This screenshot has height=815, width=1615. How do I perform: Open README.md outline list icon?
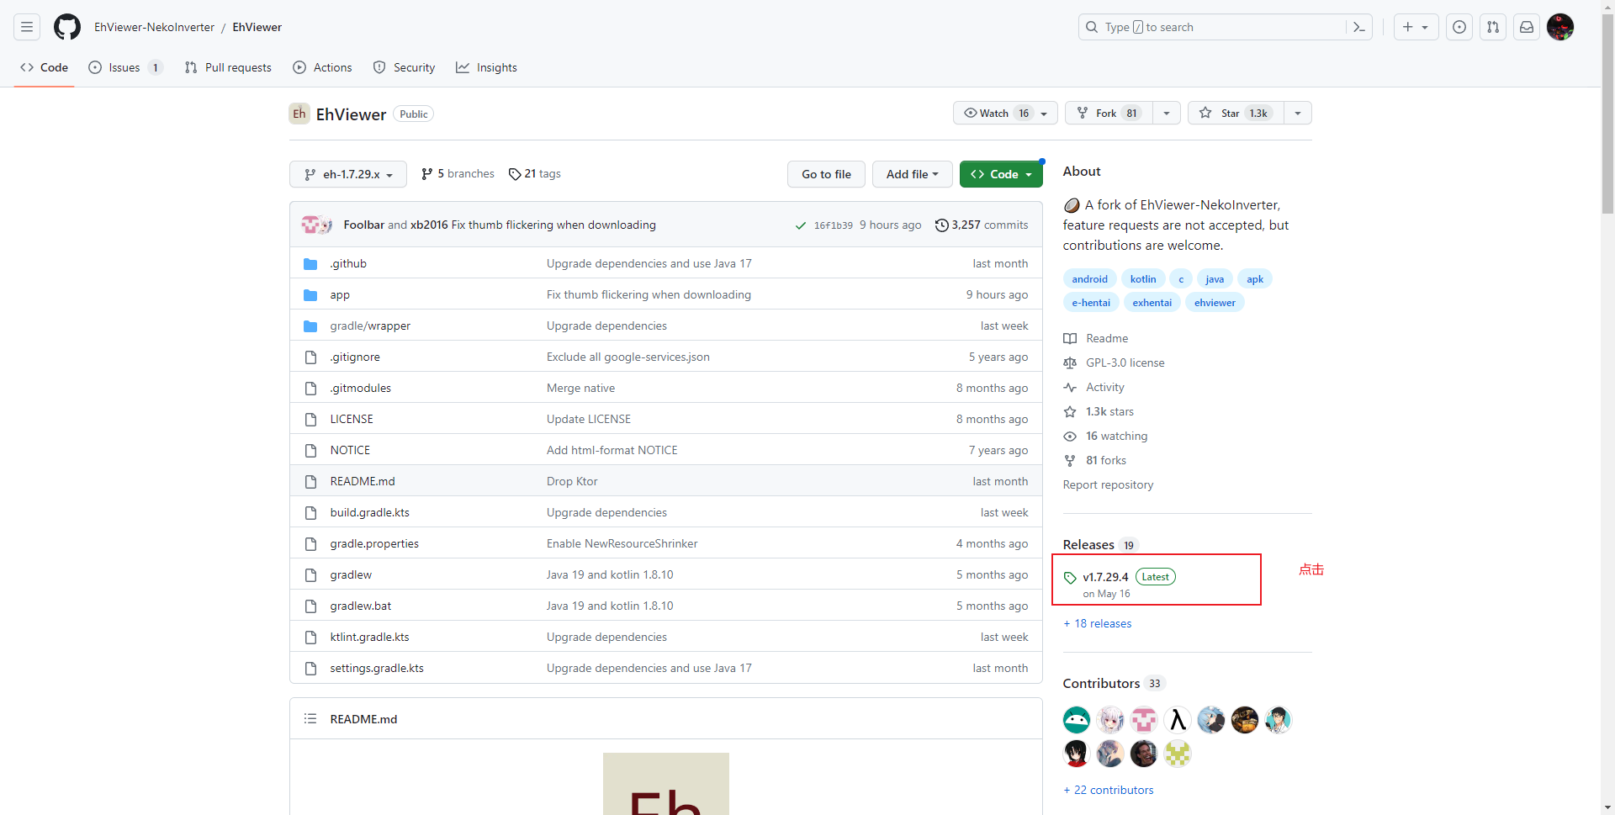(x=310, y=718)
